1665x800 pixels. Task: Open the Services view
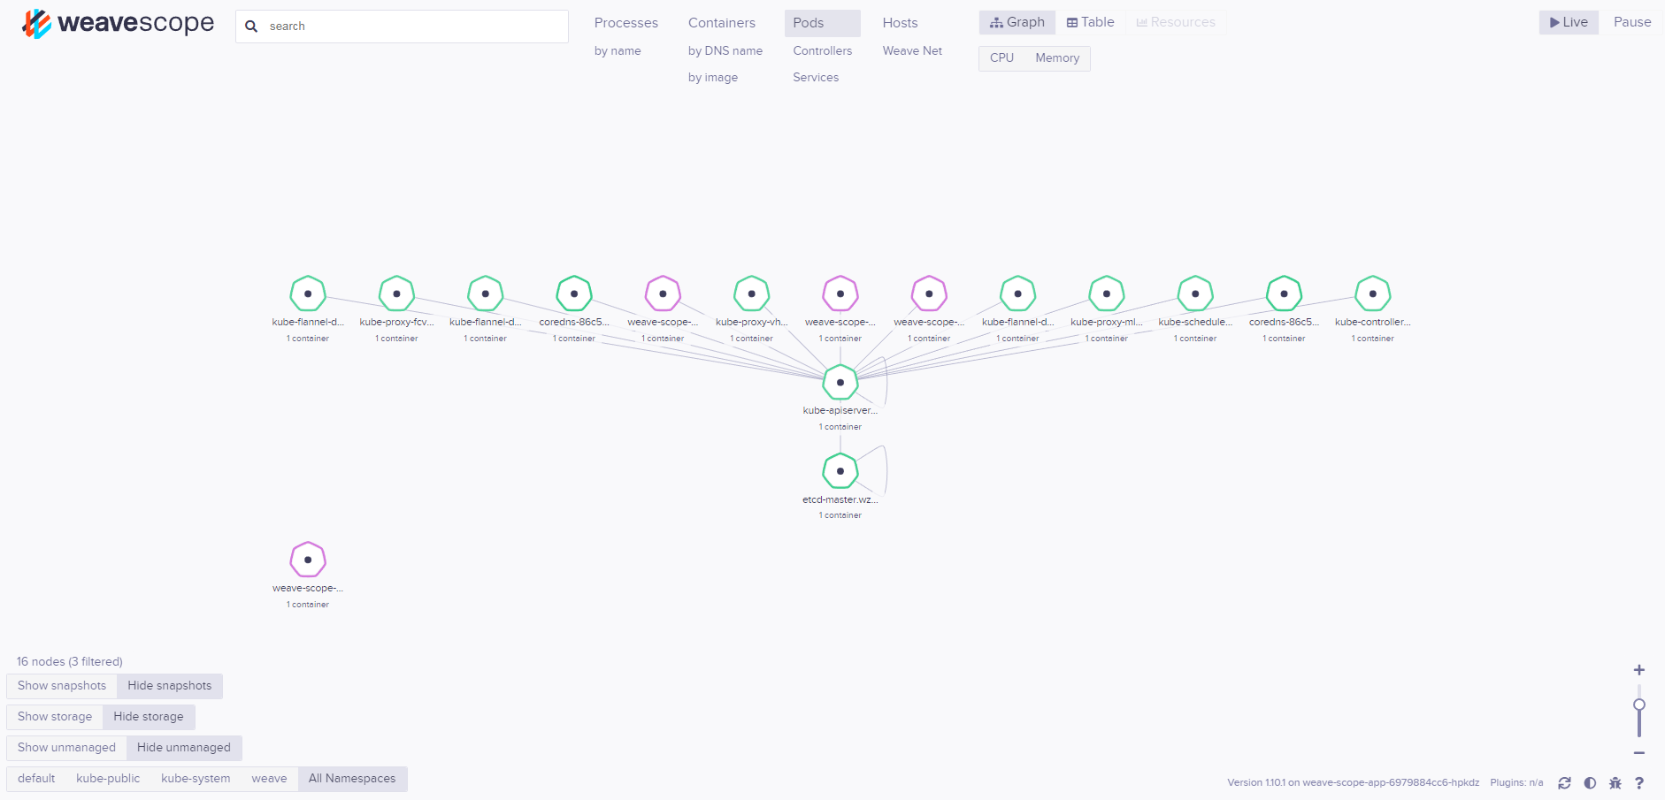click(x=816, y=78)
